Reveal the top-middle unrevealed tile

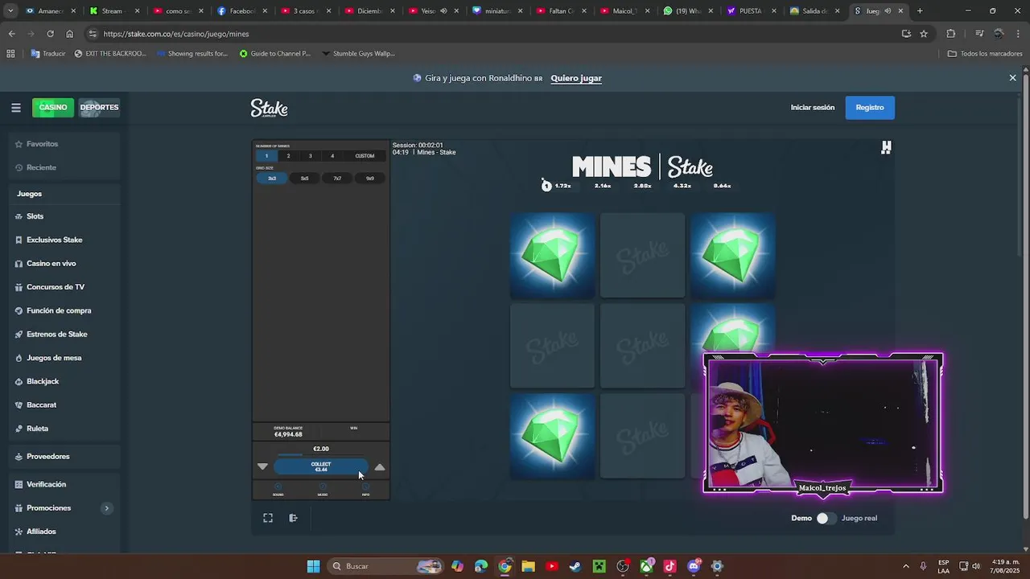642,255
